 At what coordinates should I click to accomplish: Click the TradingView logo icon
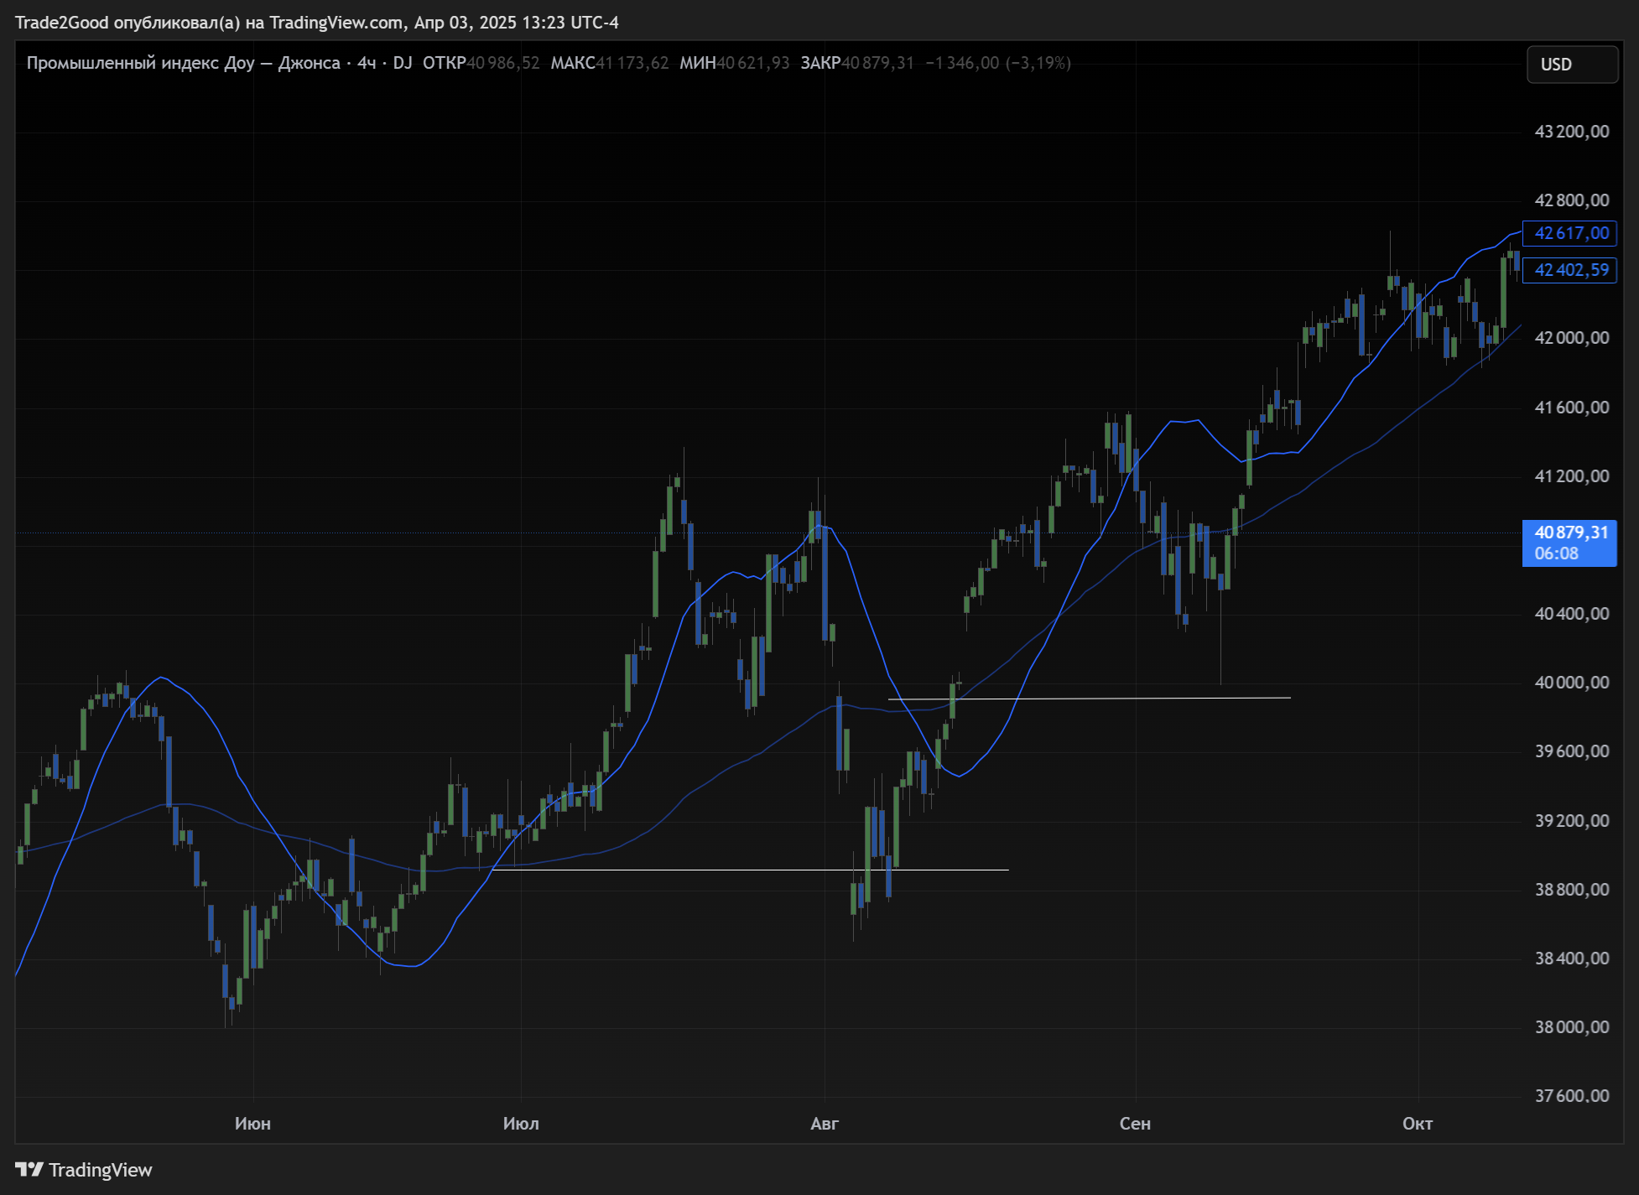(29, 1169)
